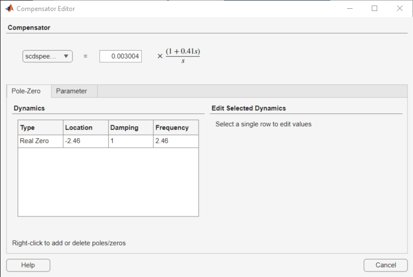Screen dimensions: 413x277
Task: Click the MATLAB logo icon in title bar
Action: (x=9, y=9)
